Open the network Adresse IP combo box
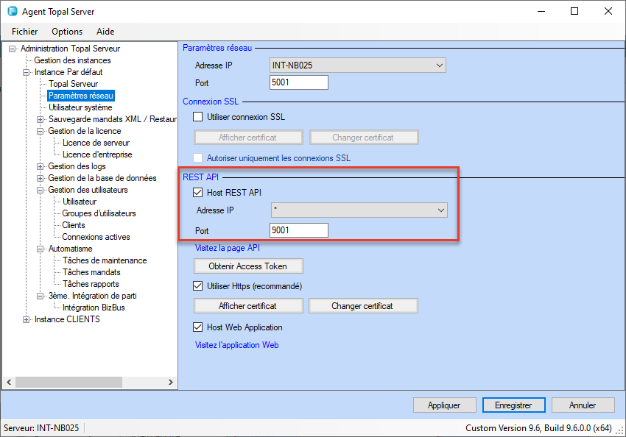 [439, 65]
